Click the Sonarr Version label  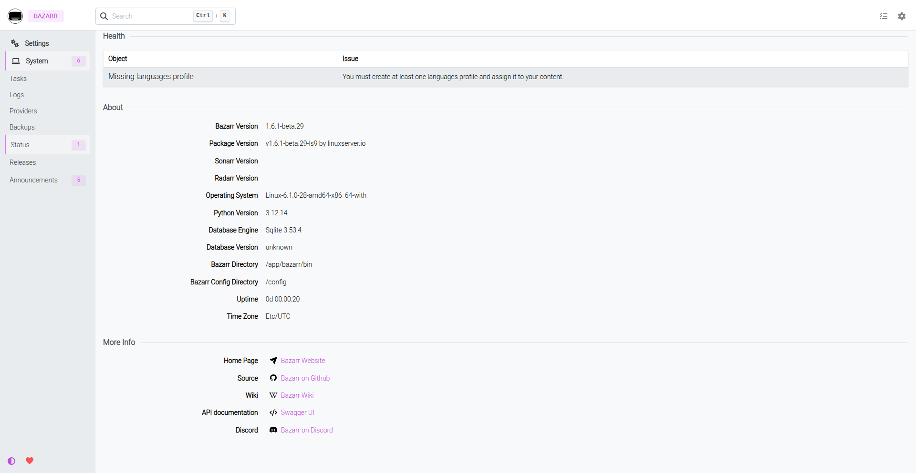(x=236, y=161)
